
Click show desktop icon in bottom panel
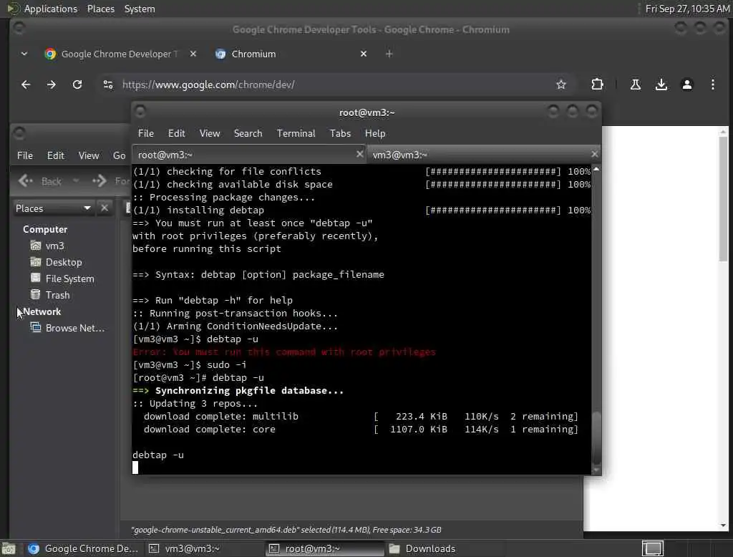point(9,548)
